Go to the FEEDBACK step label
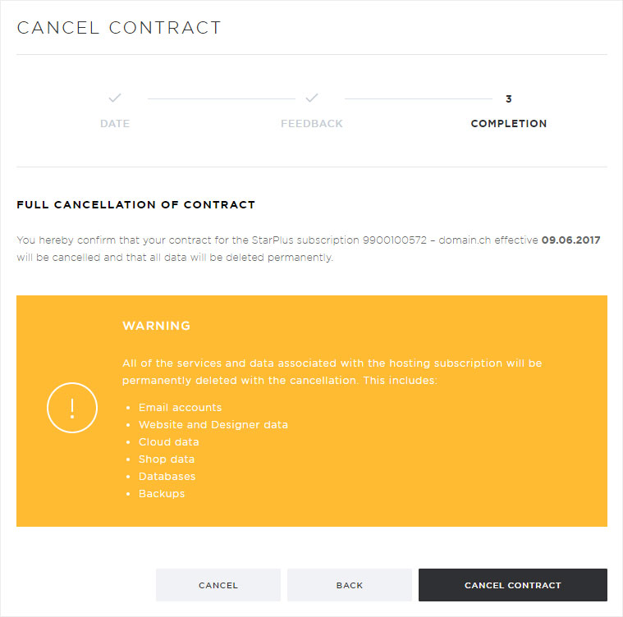 312,123
